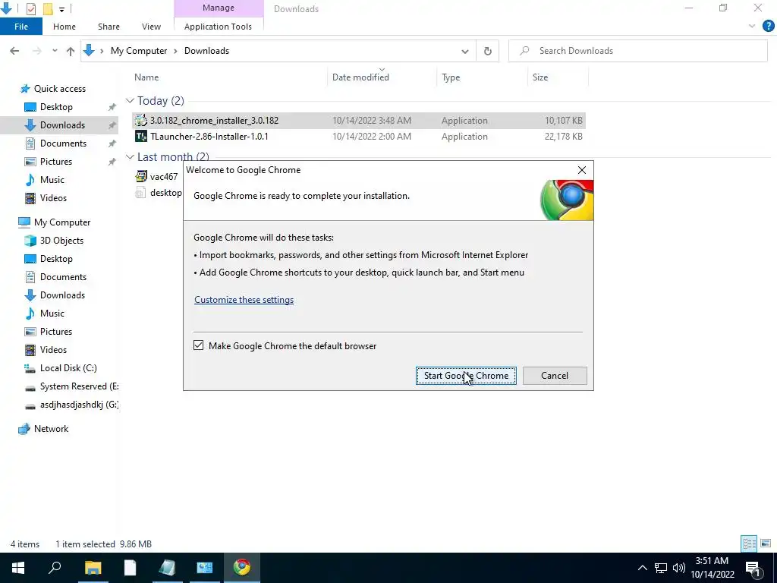Cancel the Chrome installation dialog
This screenshot has width=777, height=583.
(555, 375)
